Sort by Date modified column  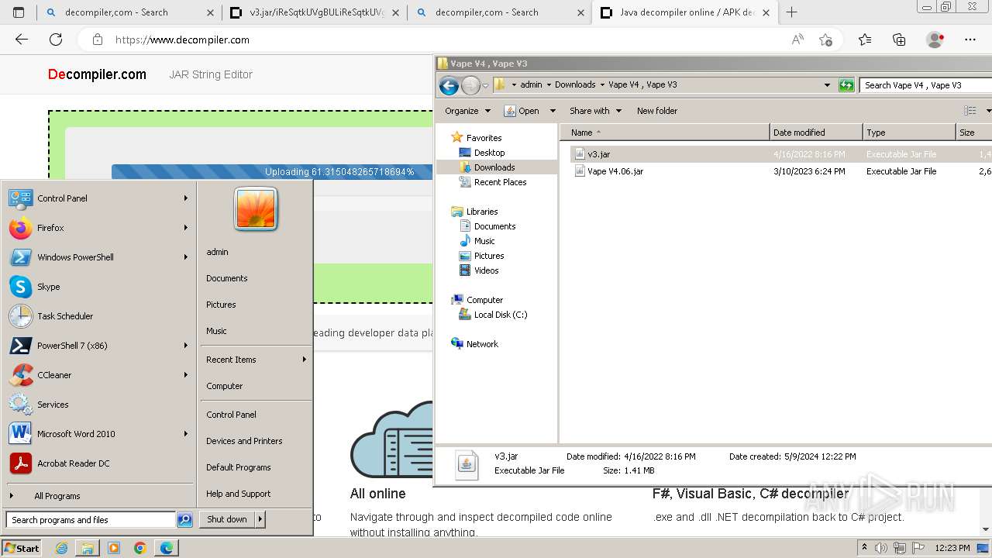pyautogui.click(x=816, y=133)
